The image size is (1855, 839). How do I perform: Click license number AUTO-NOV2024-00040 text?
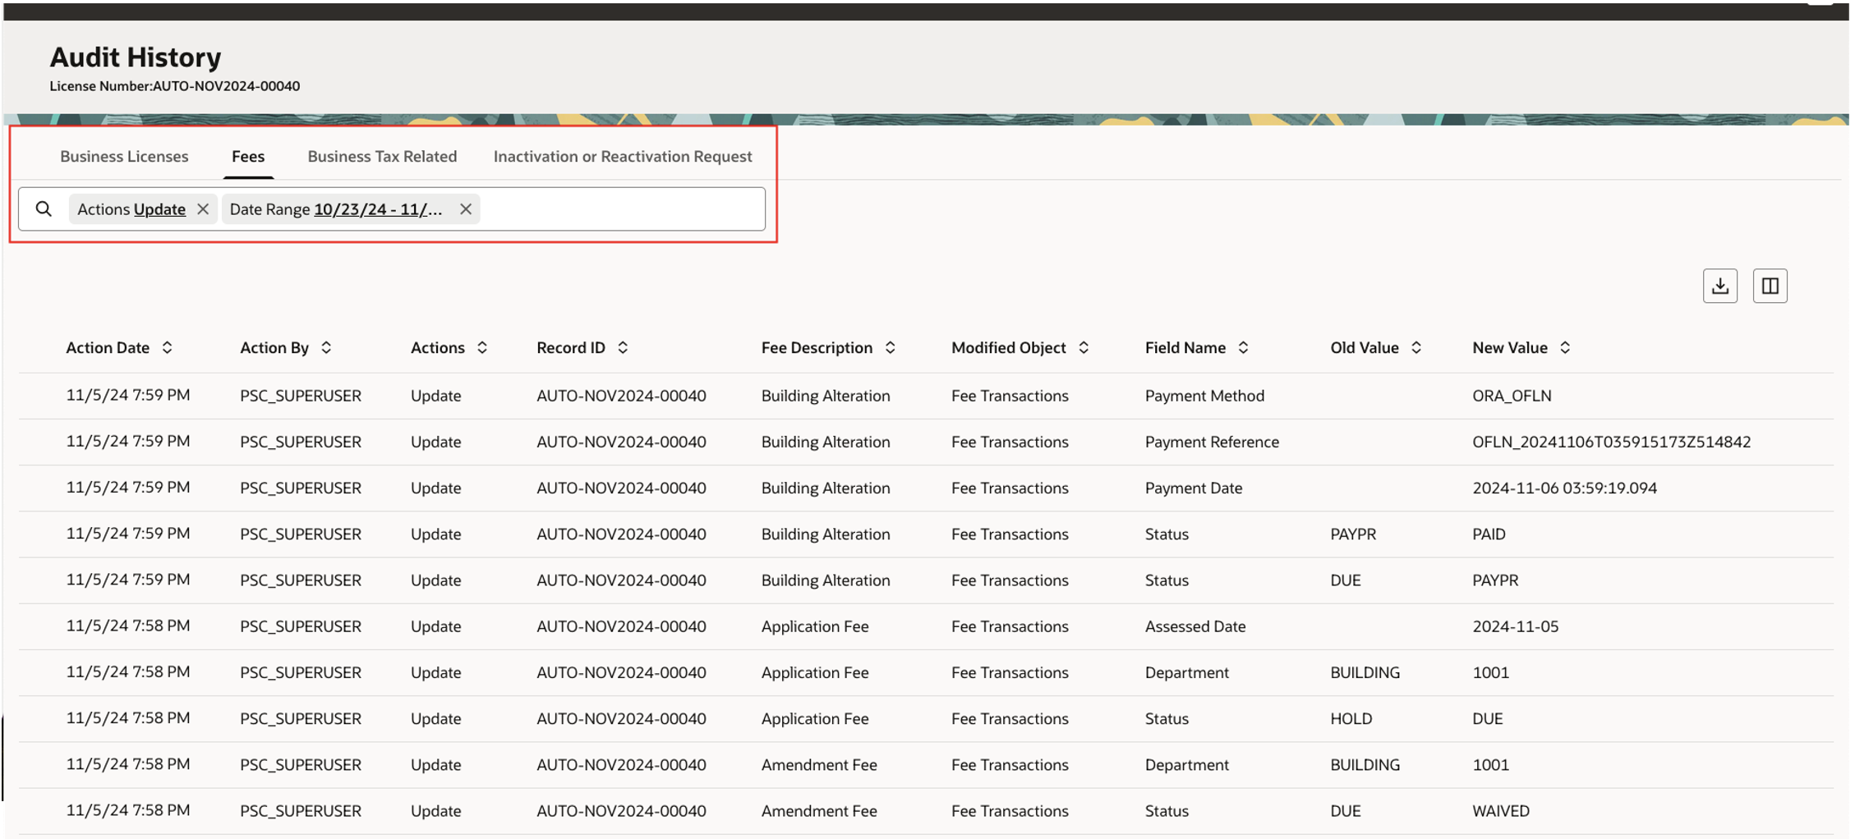(175, 85)
